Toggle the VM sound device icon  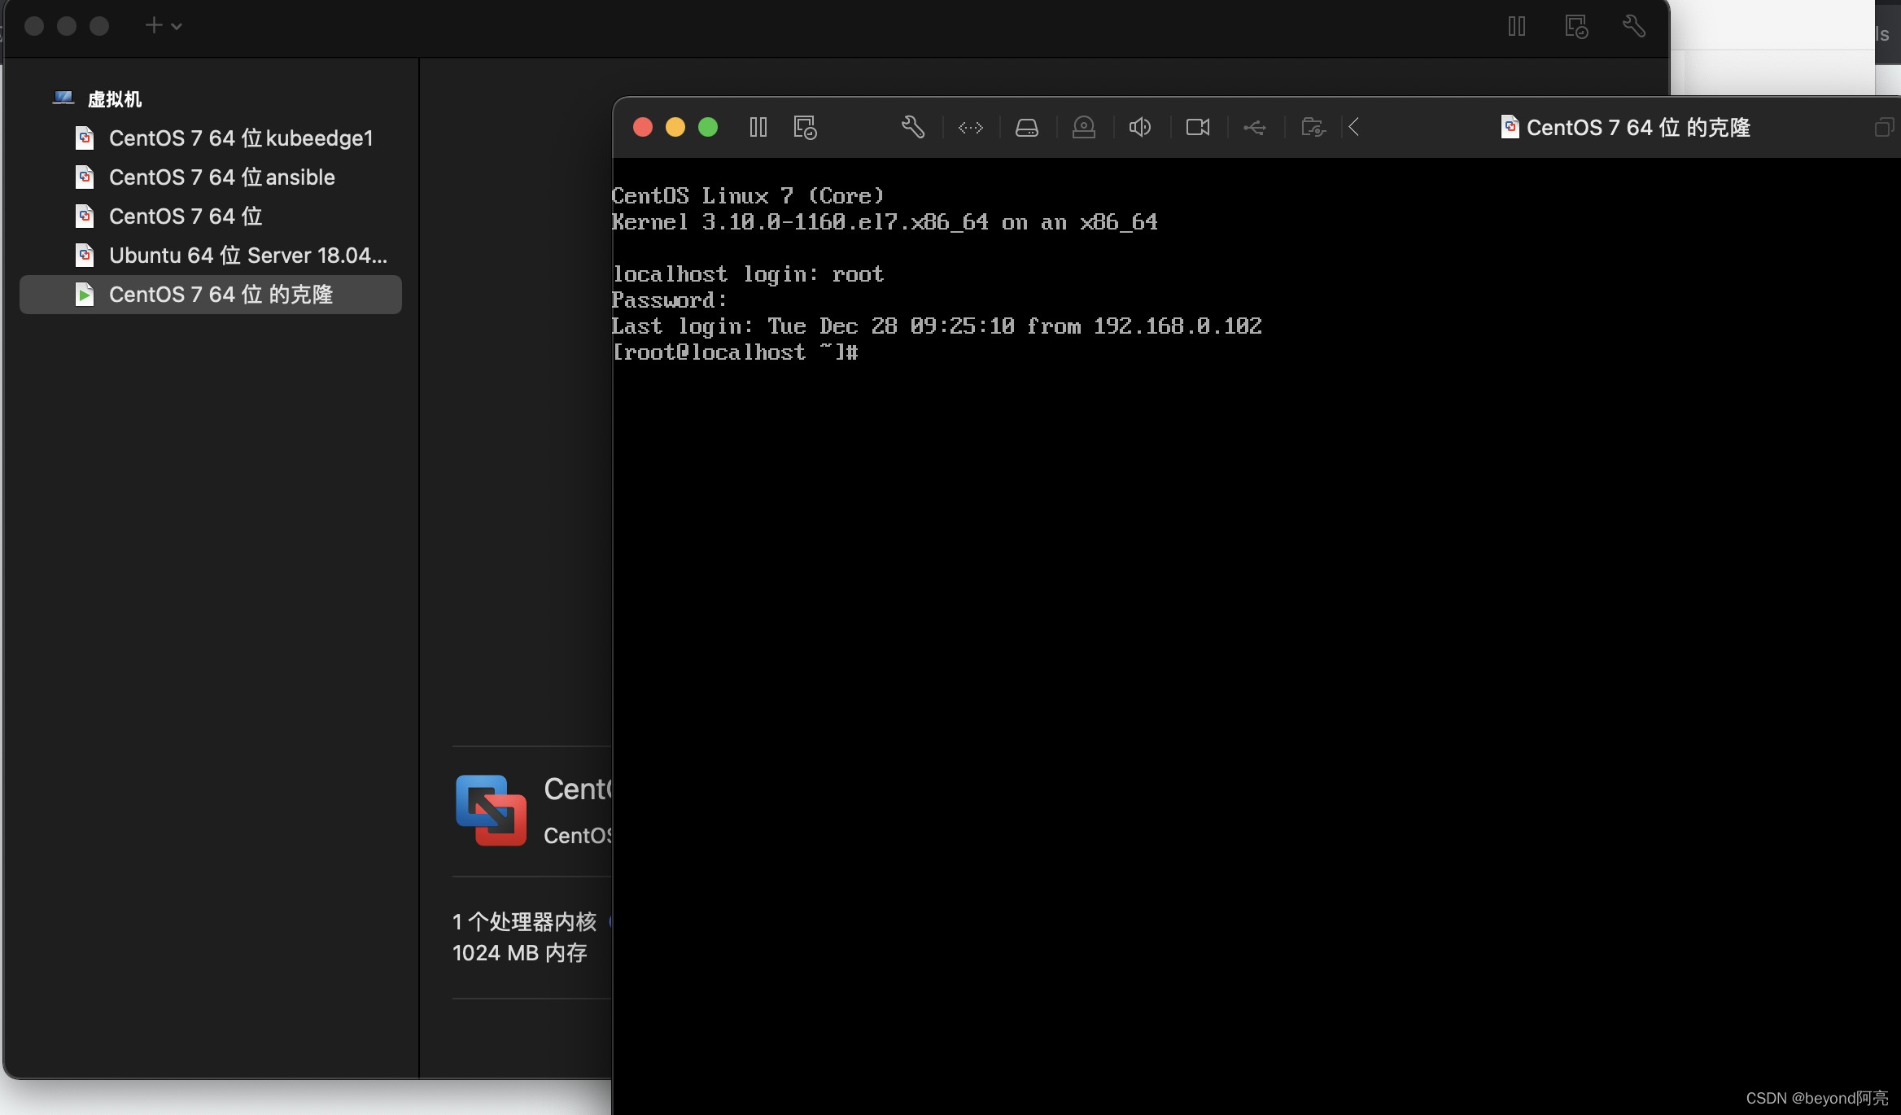coord(1140,128)
